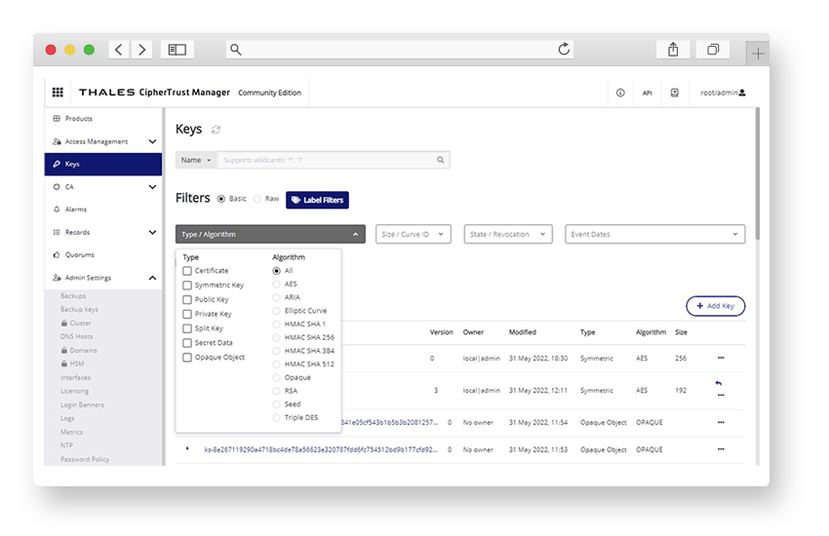Click the browser share icon
Screen dimensions: 829x536
[x=673, y=50]
